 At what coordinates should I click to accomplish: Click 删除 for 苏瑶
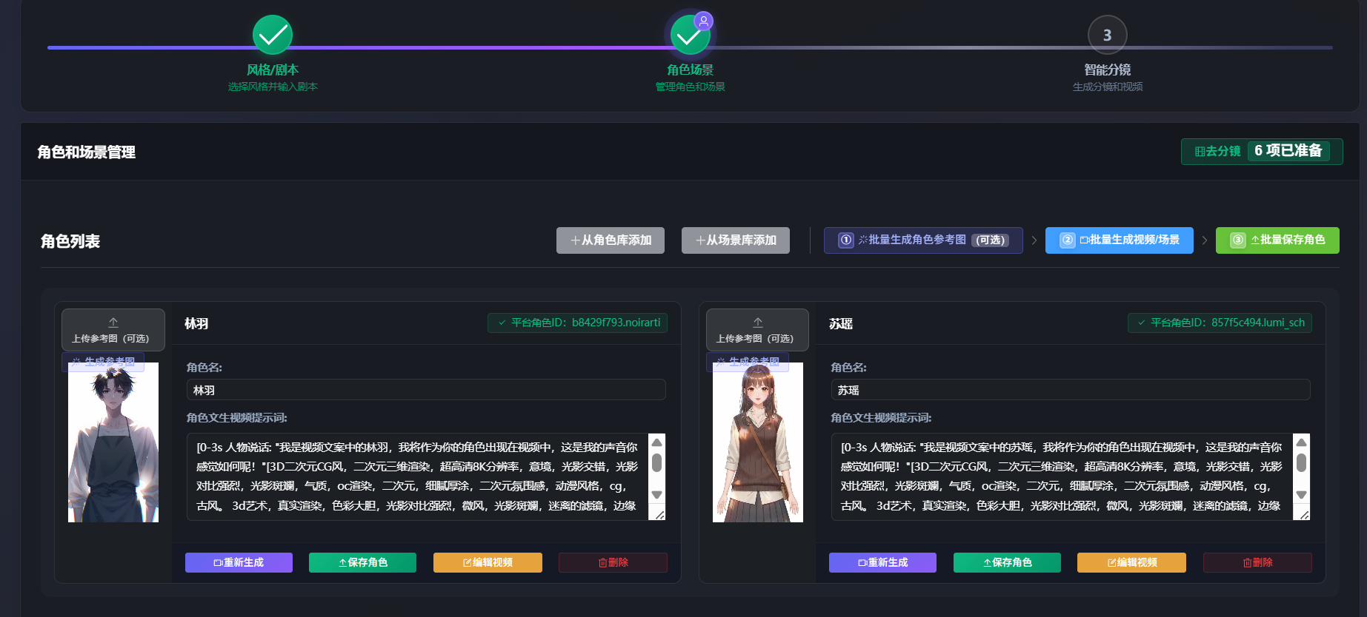[x=1257, y=563]
